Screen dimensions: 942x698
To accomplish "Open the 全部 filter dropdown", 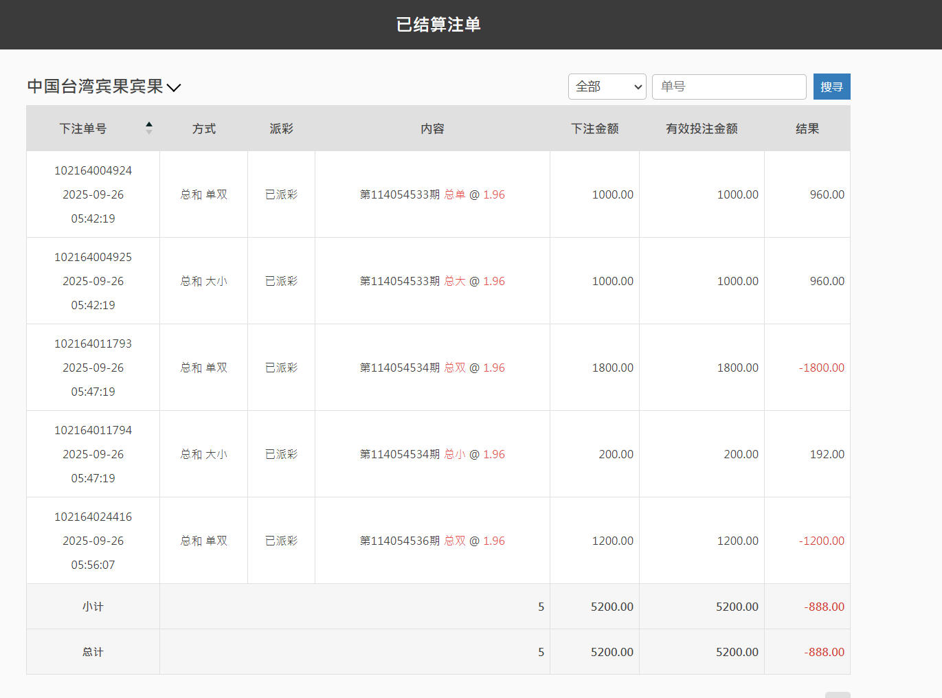I will pyautogui.click(x=607, y=87).
